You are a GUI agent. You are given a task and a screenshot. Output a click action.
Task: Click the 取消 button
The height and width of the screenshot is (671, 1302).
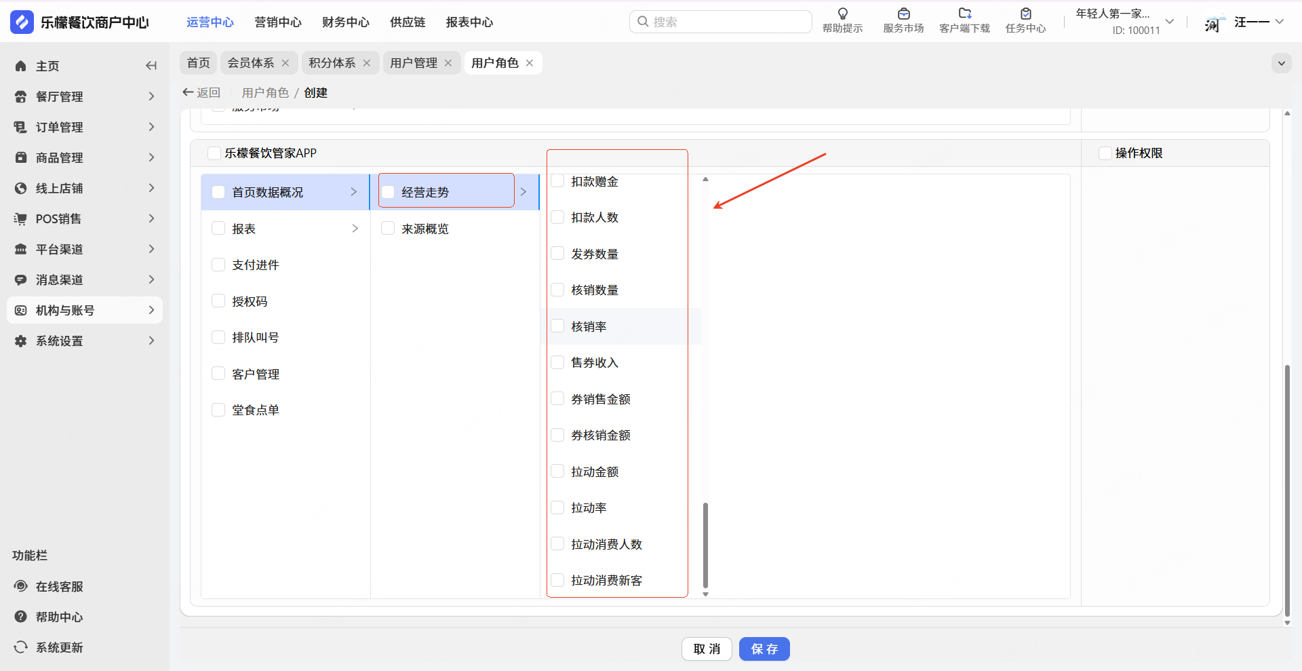[707, 649]
